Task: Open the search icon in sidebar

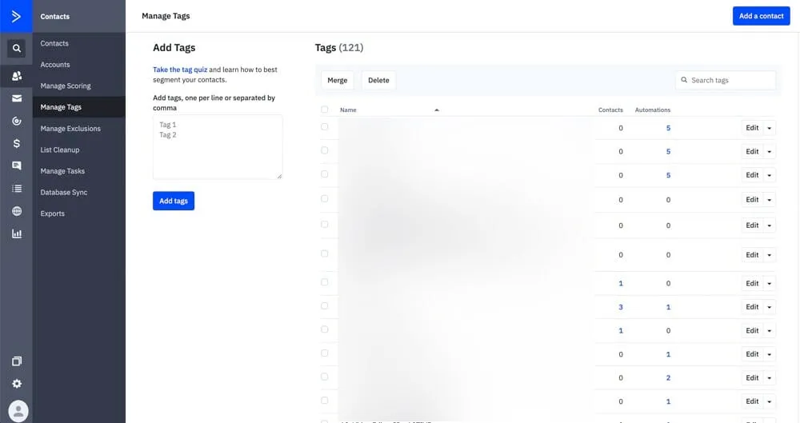Action: 16,49
